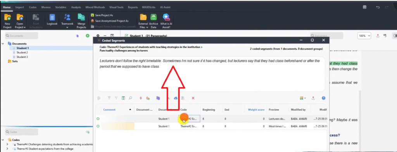
Task: Expand Theme#4 Challenges code
Action: click(7, 144)
